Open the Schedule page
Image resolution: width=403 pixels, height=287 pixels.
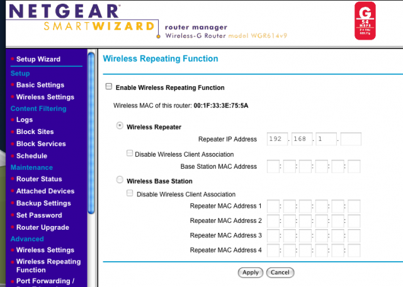coord(31,156)
